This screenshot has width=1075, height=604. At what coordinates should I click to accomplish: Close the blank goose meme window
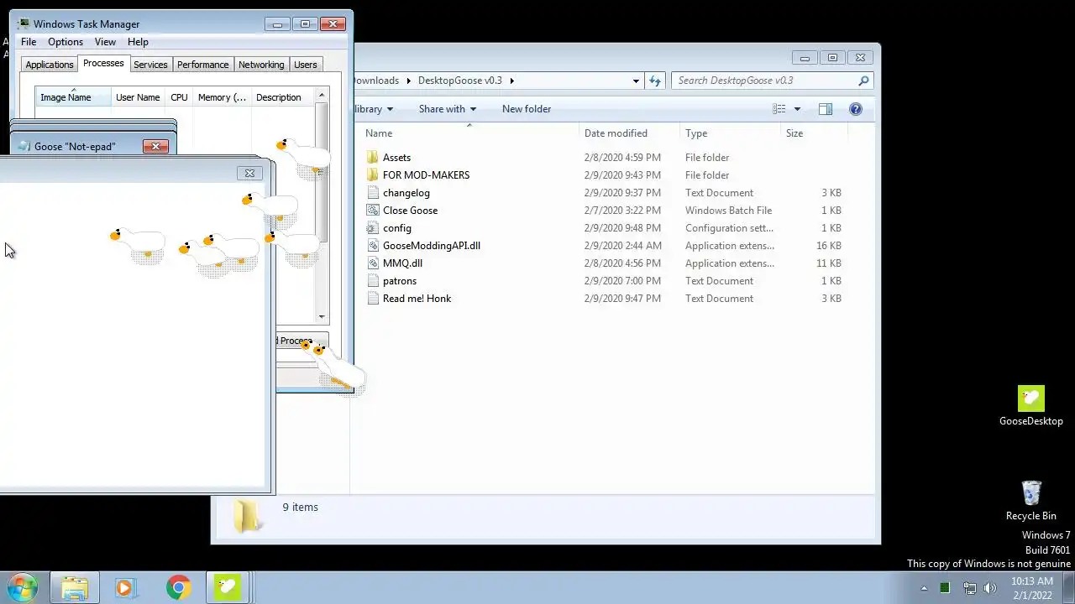249,173
